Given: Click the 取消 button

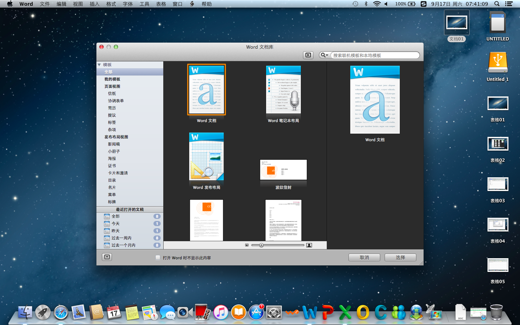Looking at the screenshot, I should [364, 257].
